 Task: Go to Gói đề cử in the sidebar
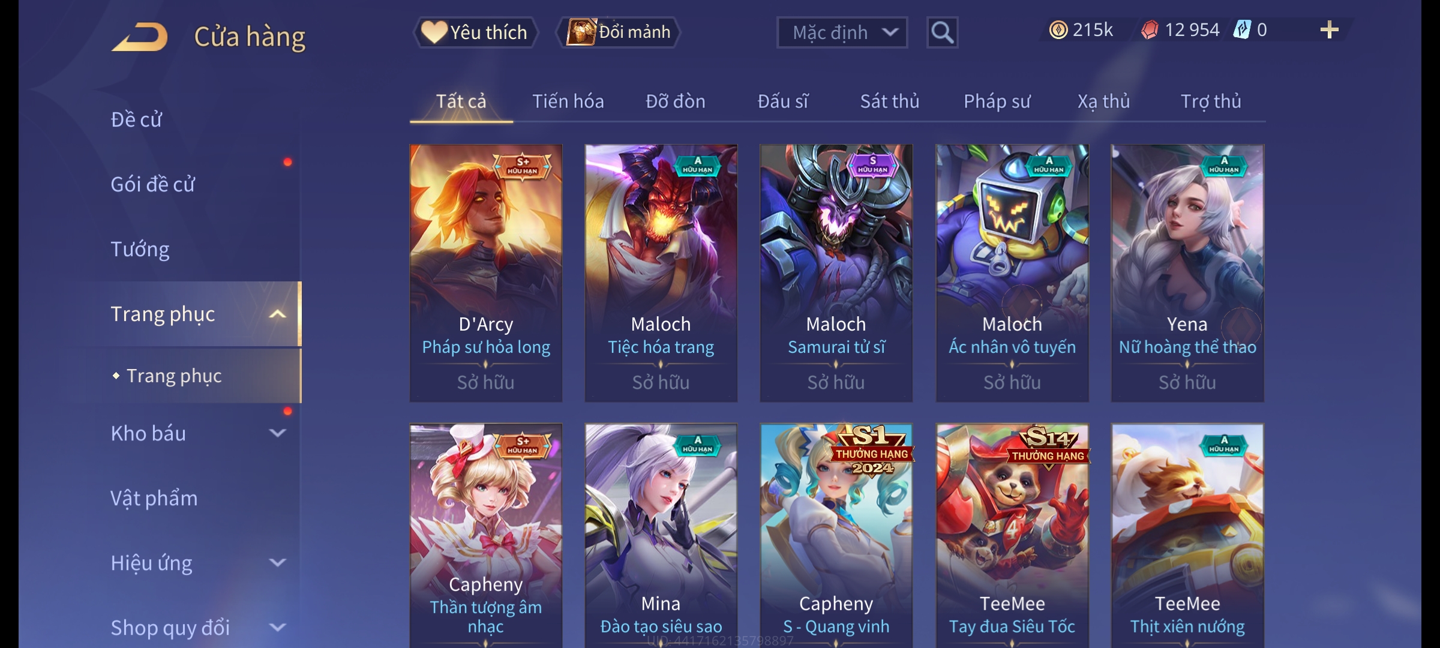(x=152, y=184)
